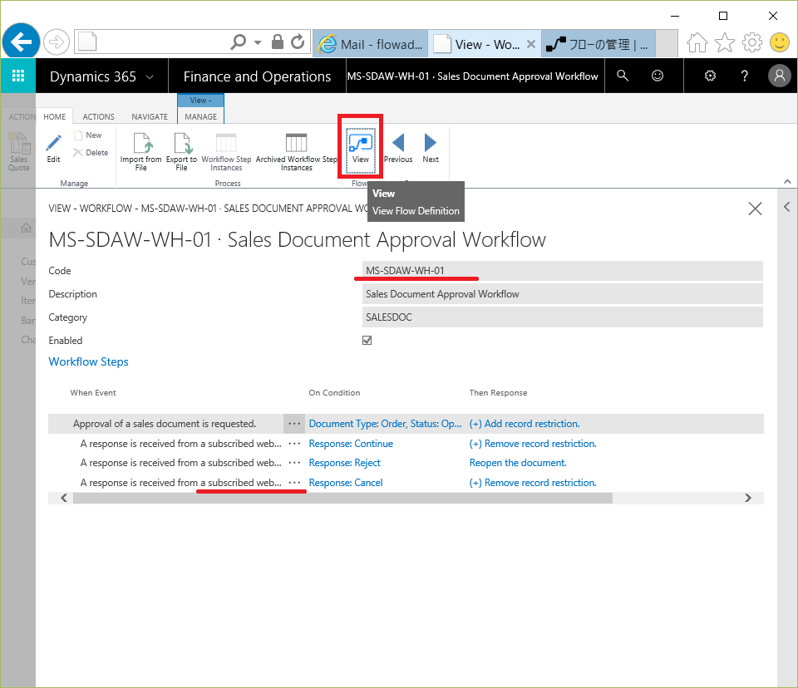Open Workflow Step Instances
Image resolution: width=798 pixels, height=688 pixels.
click(x=226, y=152)
